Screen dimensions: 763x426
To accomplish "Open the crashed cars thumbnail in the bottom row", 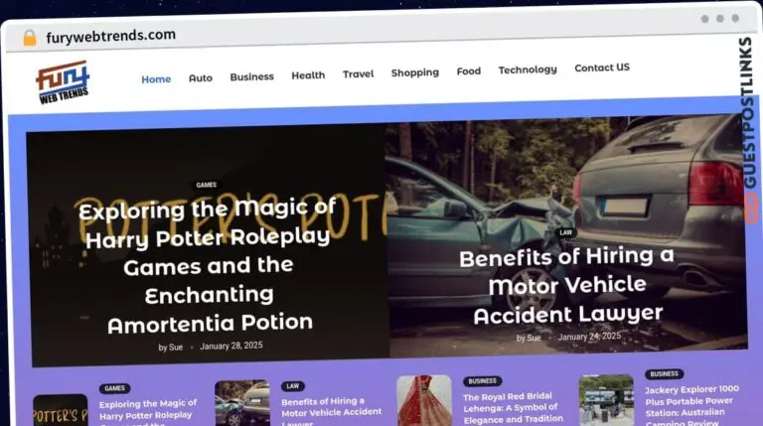I will pos(242,403).
